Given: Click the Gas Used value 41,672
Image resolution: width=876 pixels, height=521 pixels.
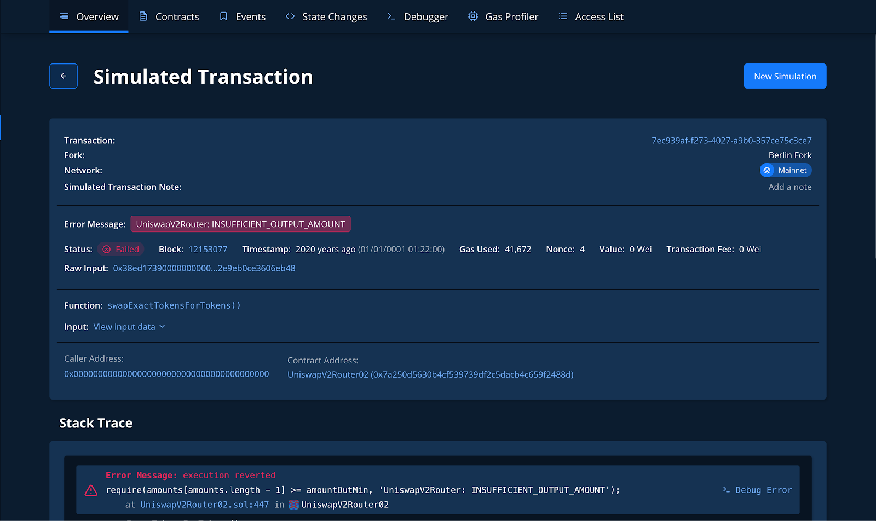Looking at the screenshot, I should click(x=518, y=249).
